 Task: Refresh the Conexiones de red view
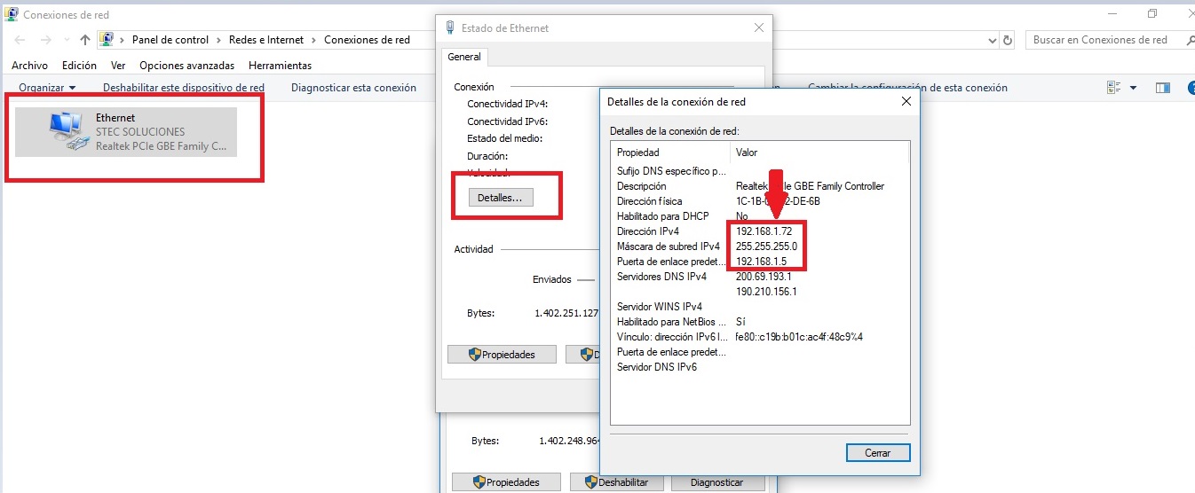pos(1008,41)
